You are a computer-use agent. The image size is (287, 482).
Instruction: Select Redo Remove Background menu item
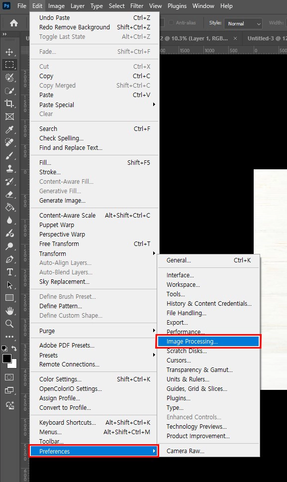(x=95, y=27)
